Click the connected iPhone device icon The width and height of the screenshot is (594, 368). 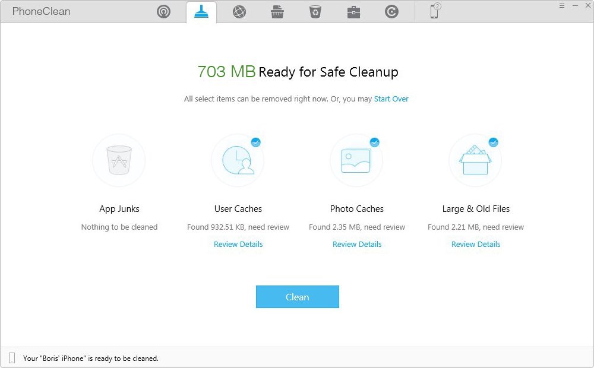click(x=435, y=11)
